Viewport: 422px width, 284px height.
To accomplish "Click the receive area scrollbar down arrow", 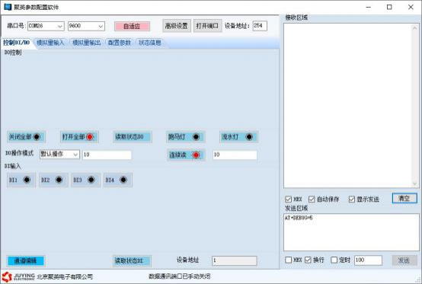I will [x=414, y=183].
